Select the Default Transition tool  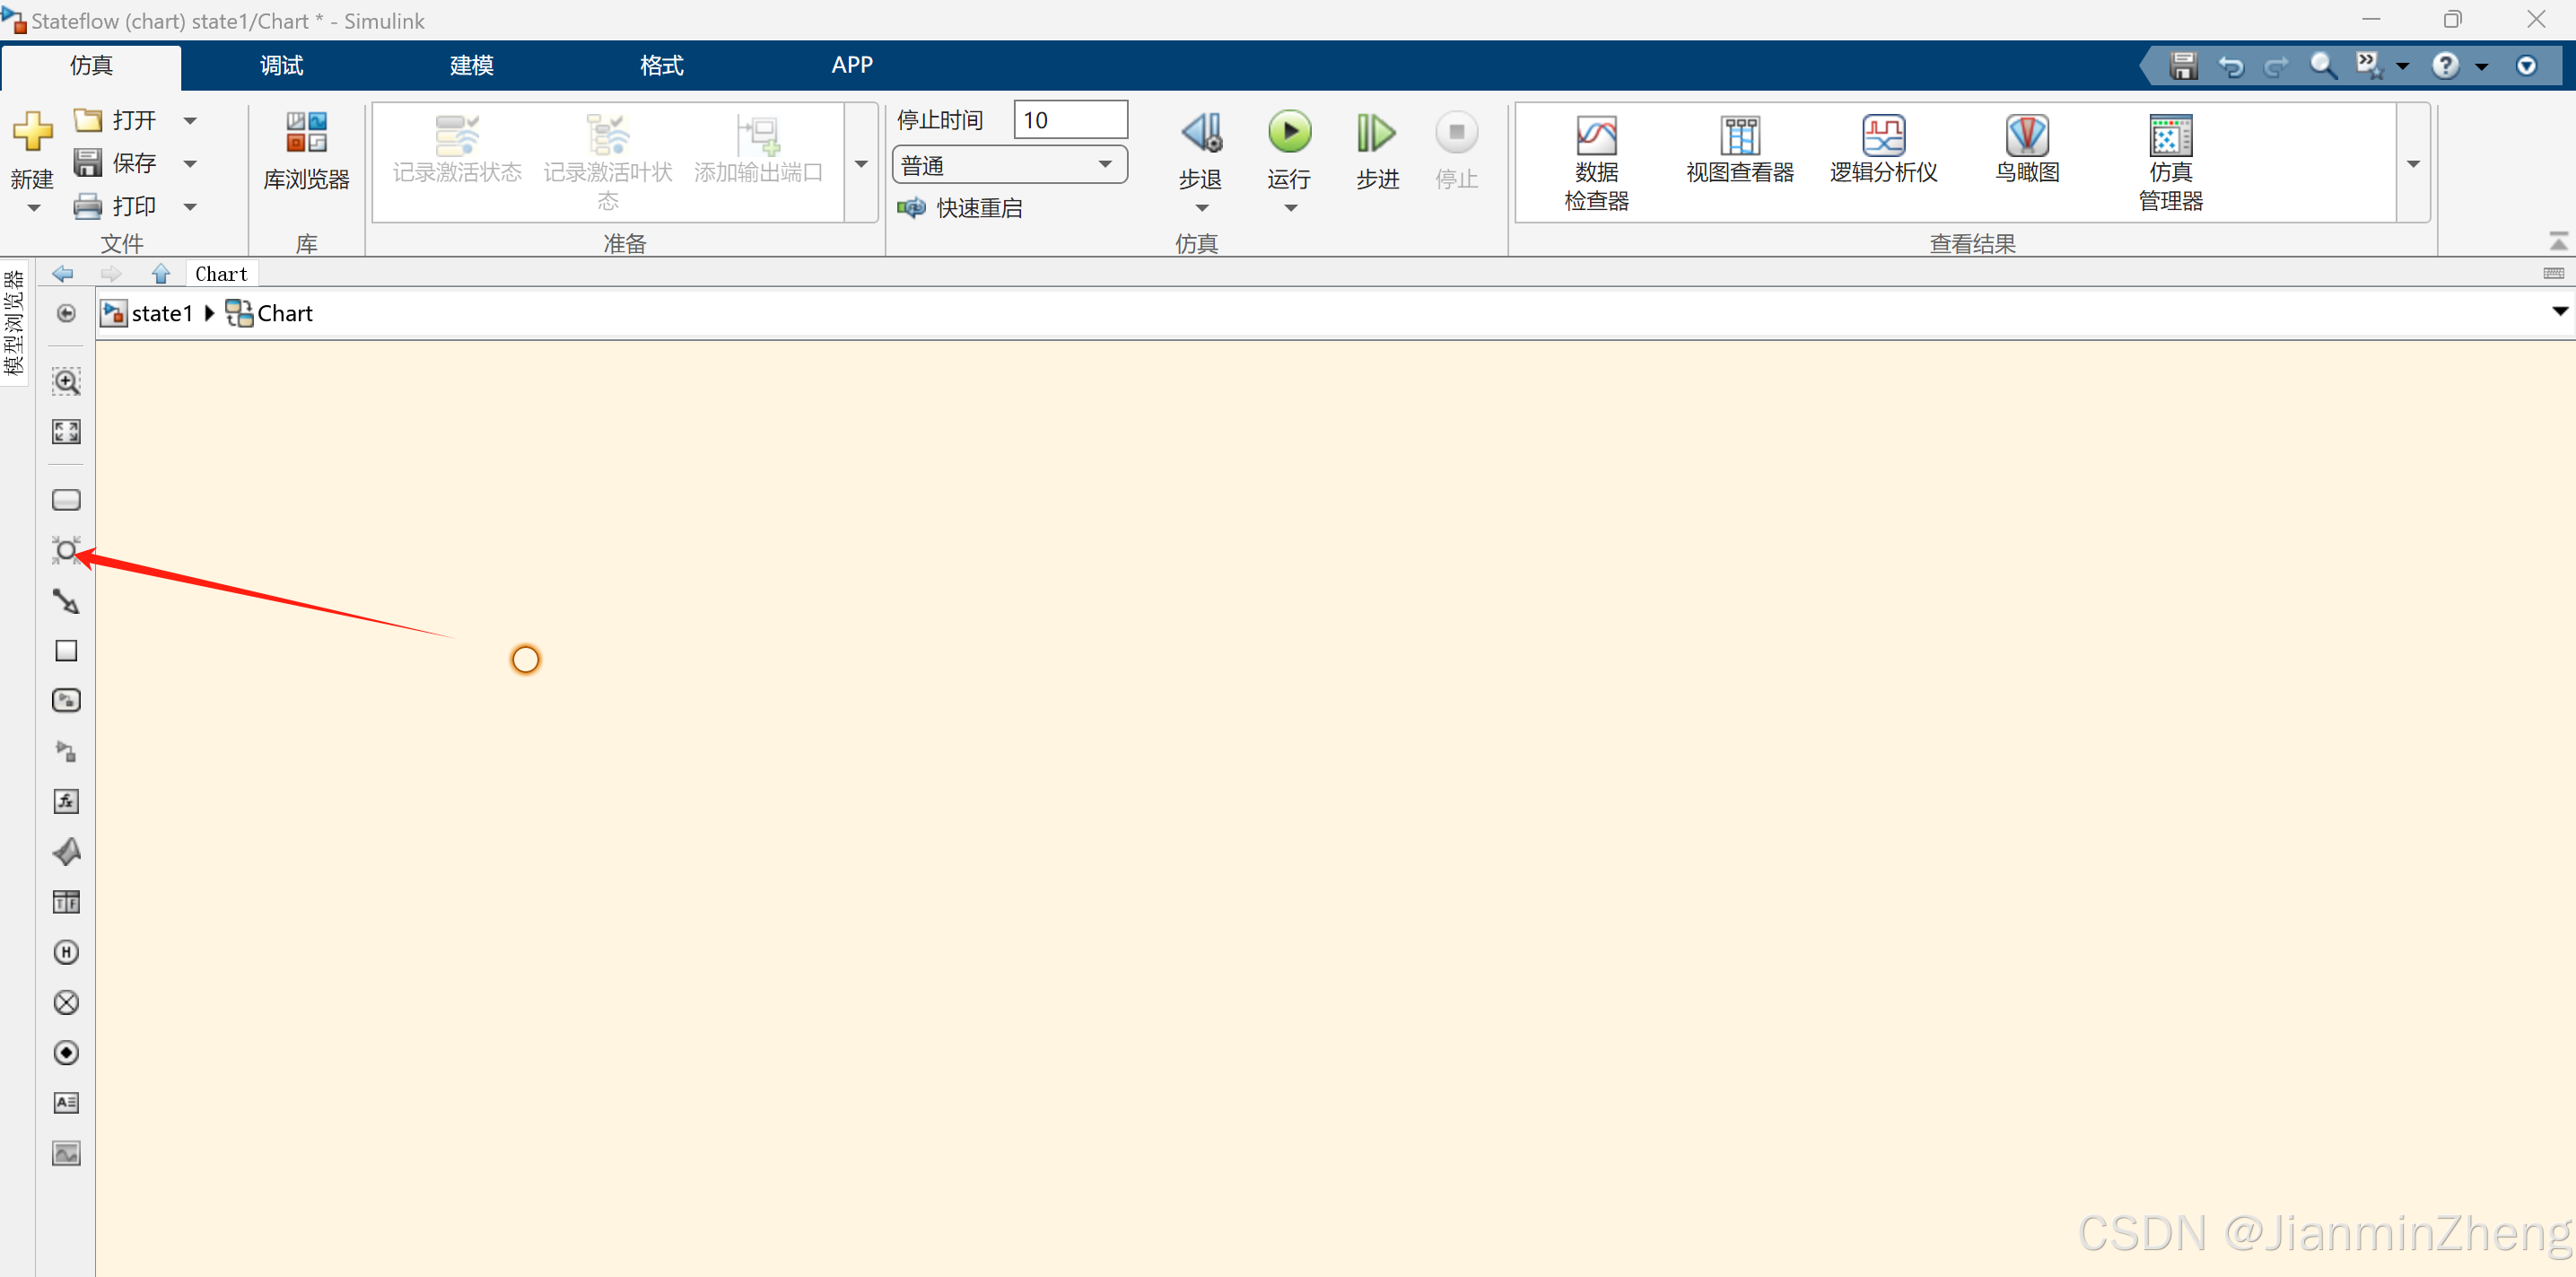tap(66, 601)
